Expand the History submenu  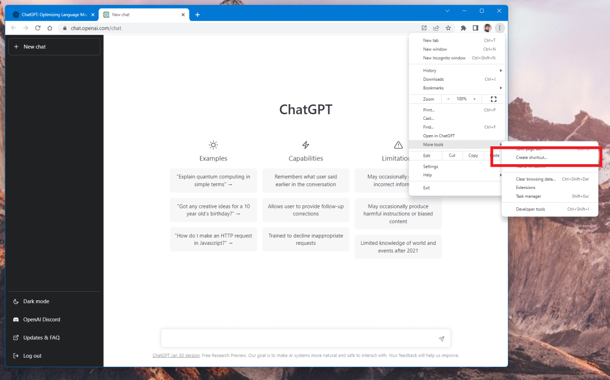click(x=457, y=71)
